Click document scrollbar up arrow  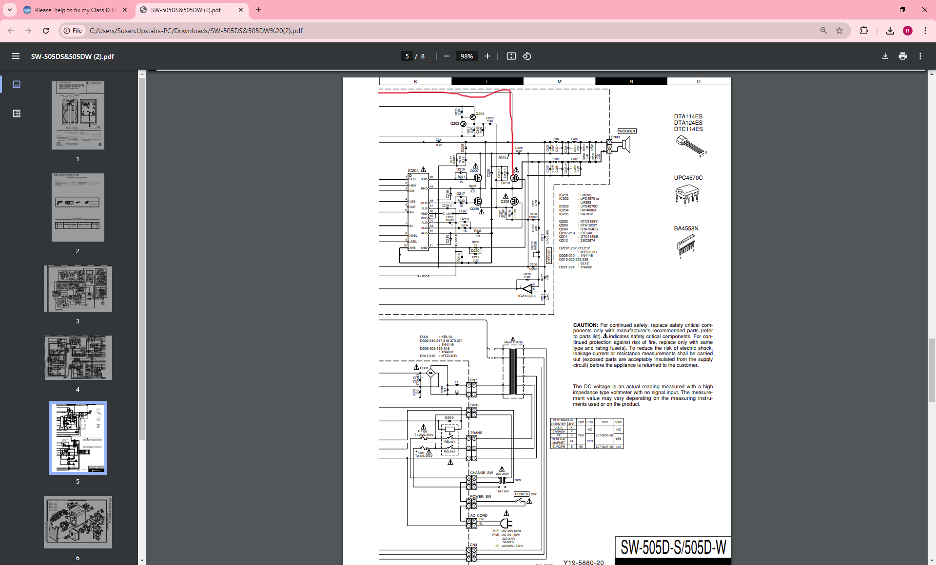coord(932,74)
